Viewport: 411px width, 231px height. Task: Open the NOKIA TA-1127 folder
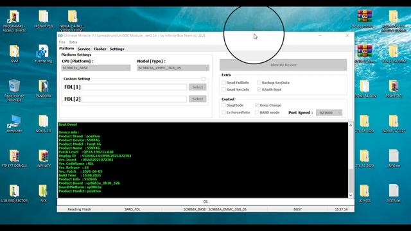pos(394,124)
